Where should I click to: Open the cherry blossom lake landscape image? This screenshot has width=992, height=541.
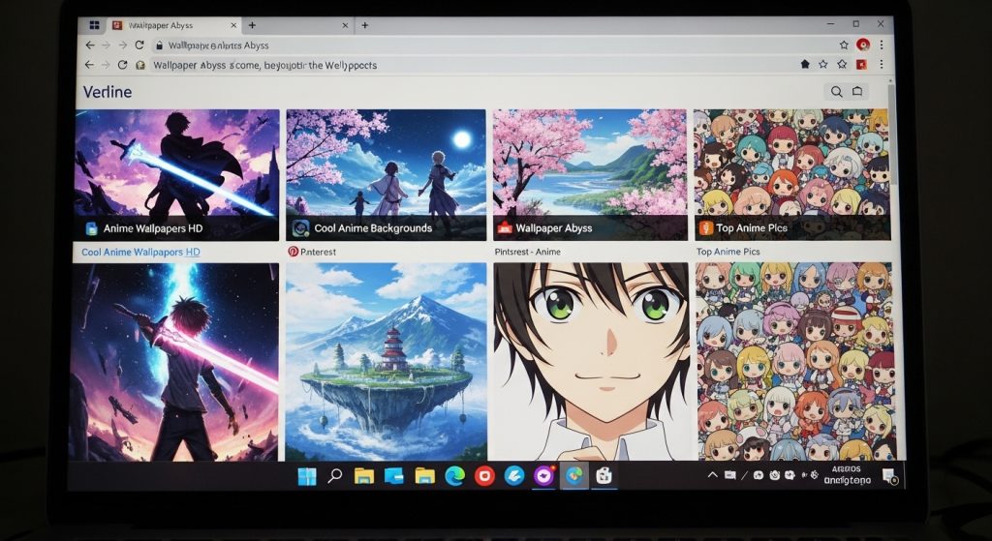[x=590, y=175]
